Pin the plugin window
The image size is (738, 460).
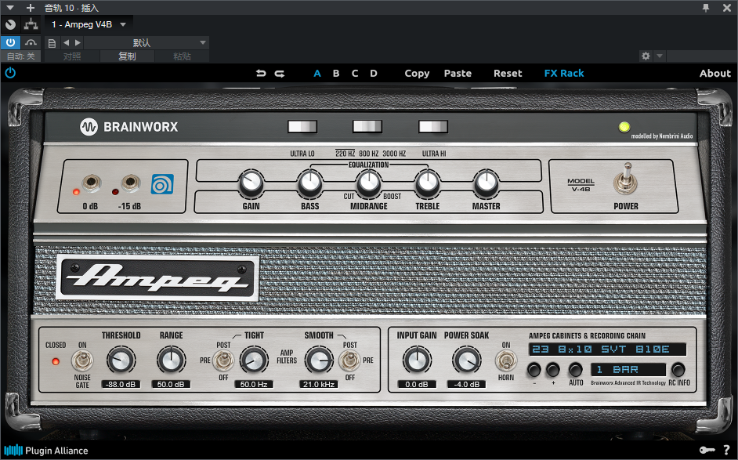pyautogui.click(x=706, y=8)
